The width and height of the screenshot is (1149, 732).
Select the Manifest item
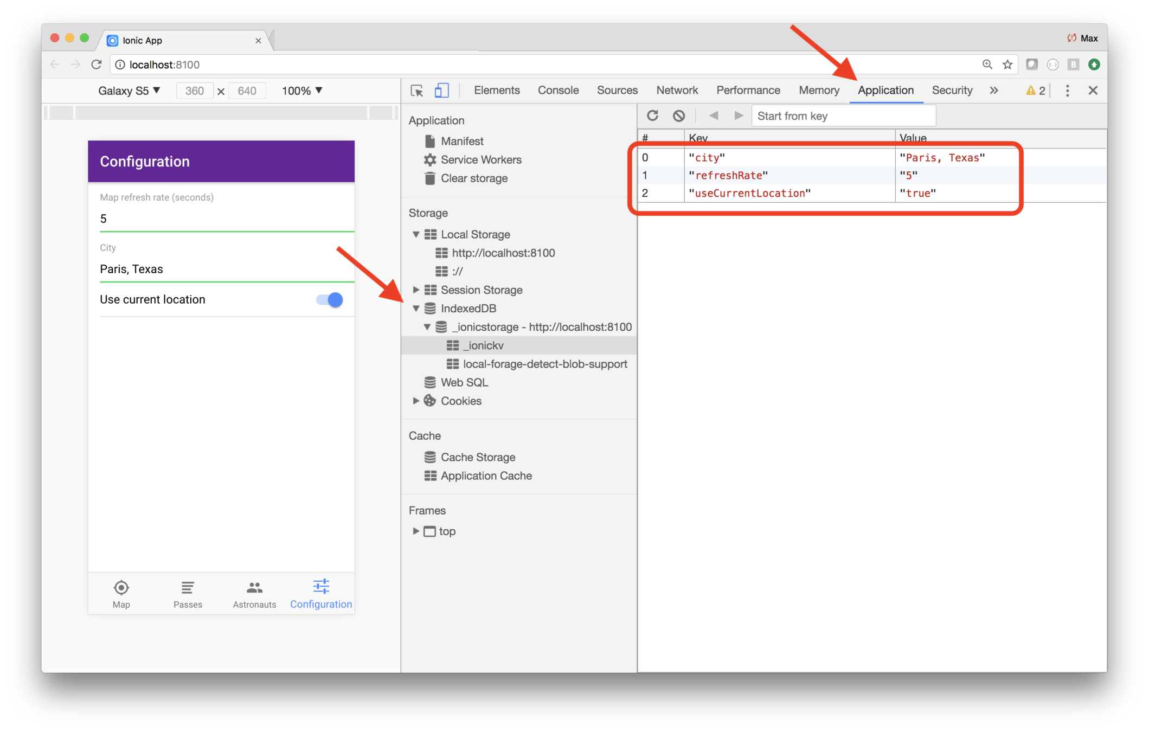coord(461,141)
